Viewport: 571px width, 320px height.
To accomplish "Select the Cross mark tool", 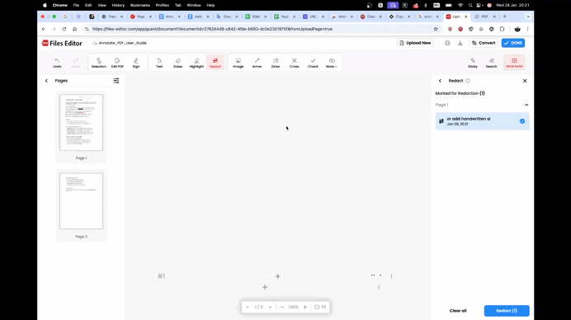I will [295, 63].
